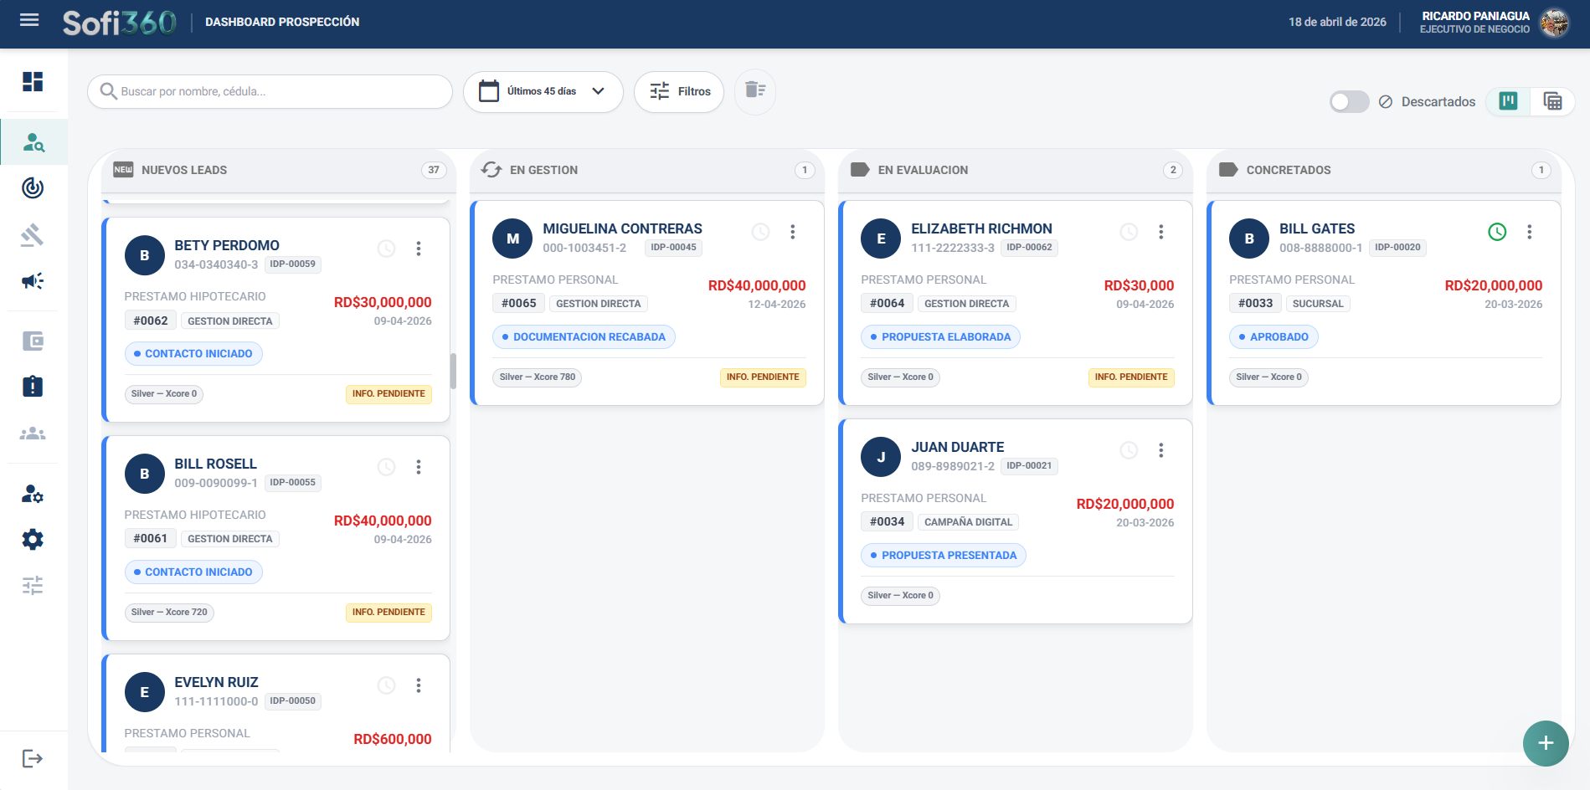Viewport: 1590px width, 790px height.
Task: Open the hamburger menu
Action: 29,20
